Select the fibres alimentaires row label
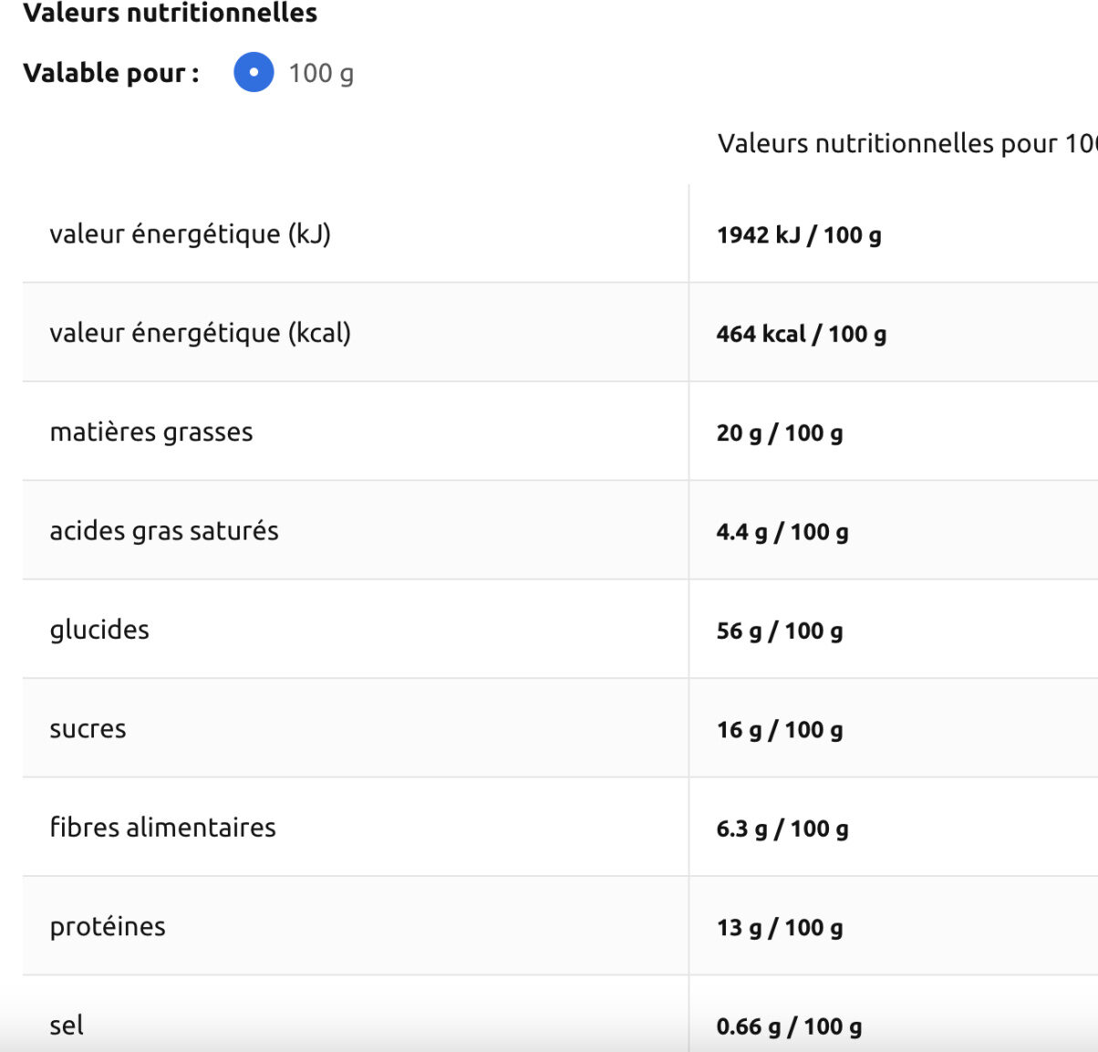 [162, 828]
